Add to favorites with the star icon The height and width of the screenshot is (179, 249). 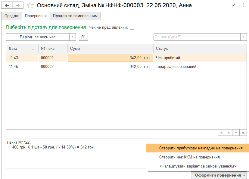30,5
